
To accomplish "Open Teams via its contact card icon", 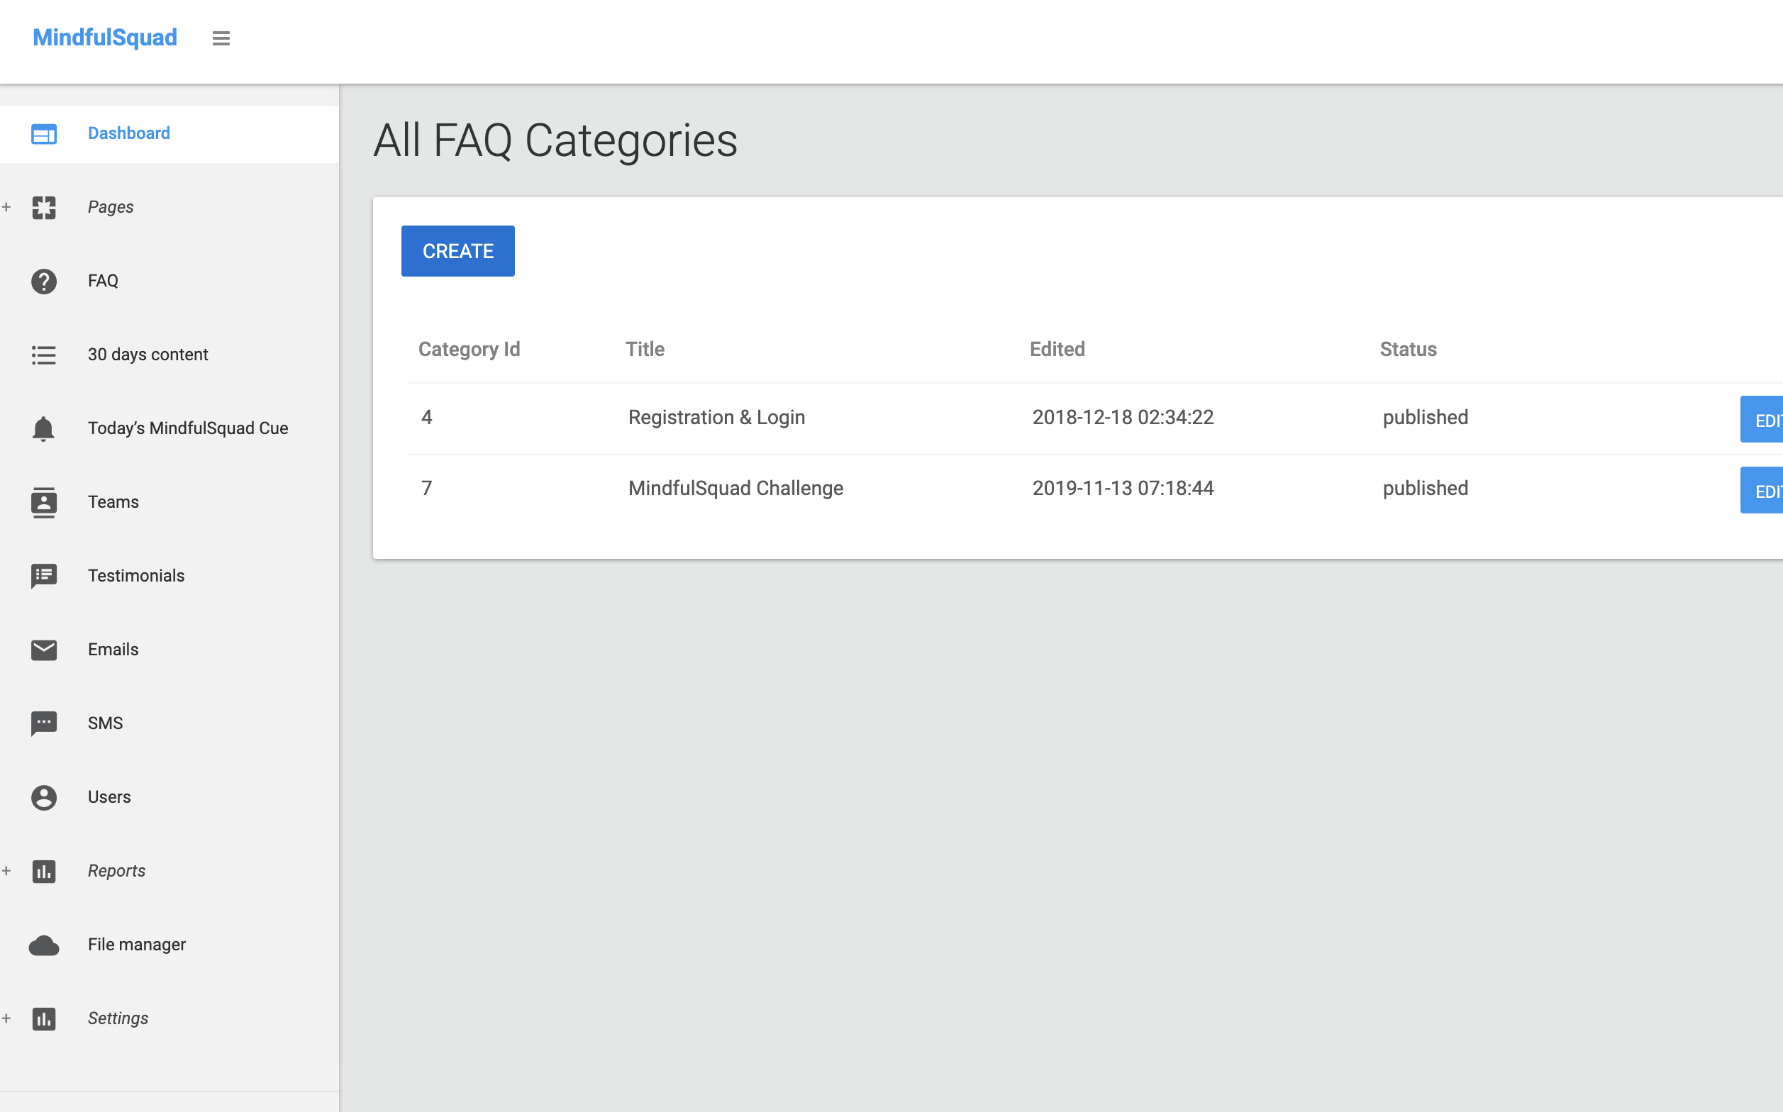I will point(44,501).
